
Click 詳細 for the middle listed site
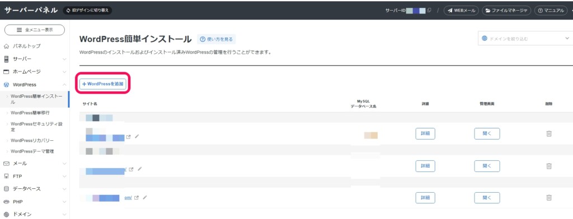point(425,166)
